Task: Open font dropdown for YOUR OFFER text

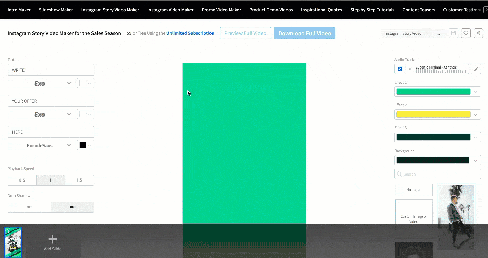Action: tap(41, 114)
